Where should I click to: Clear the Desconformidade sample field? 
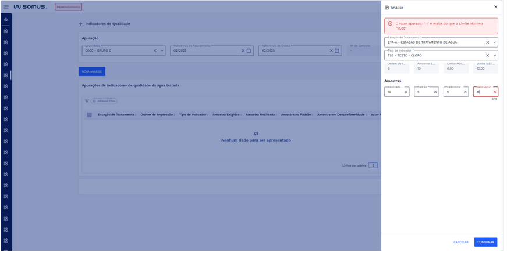pos(465,92)
